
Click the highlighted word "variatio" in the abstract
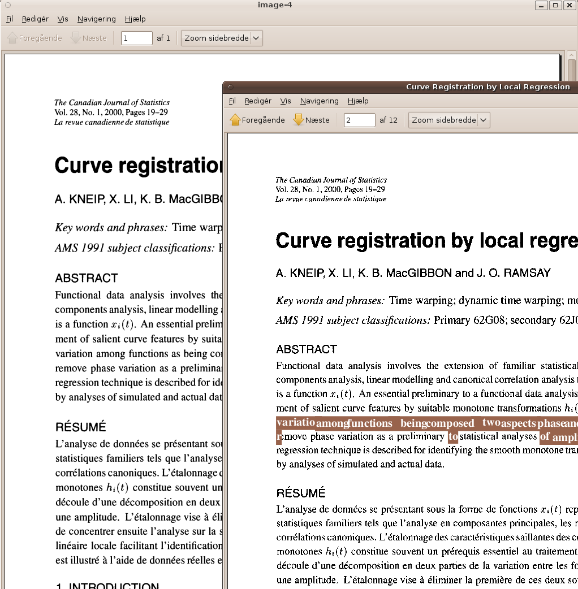pyautogui.click(x=295, y=423)
